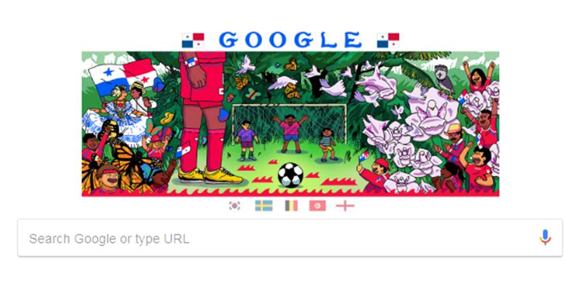Viewport: 565px width, 305px height.
Task: Click the Panama flag right of GOOGLE
Action: (x=388, y=40)
